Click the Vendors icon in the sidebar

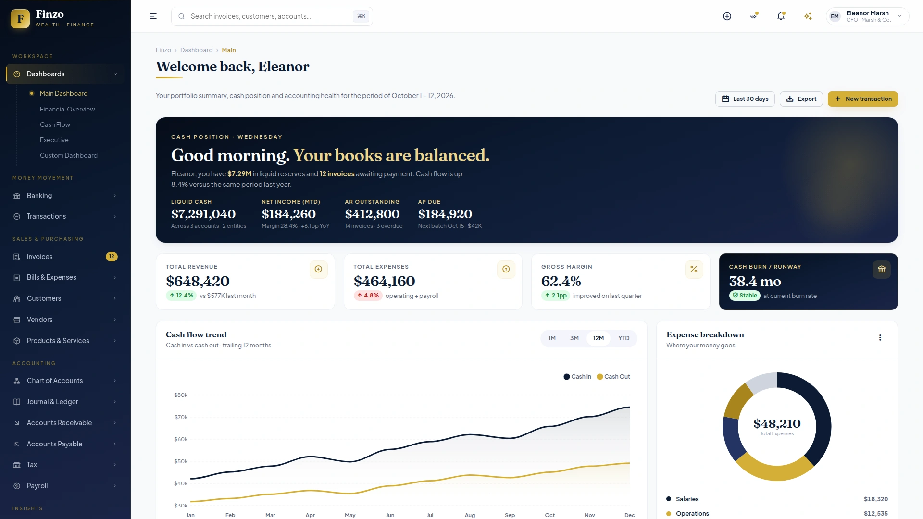17,320
